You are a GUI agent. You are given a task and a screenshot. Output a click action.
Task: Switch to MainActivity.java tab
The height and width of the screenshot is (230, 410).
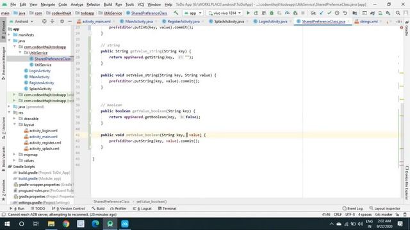139,21
